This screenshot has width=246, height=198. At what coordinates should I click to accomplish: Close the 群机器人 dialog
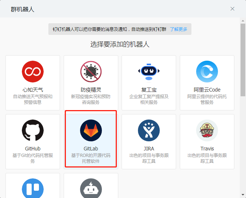click(x=232, y=9)
